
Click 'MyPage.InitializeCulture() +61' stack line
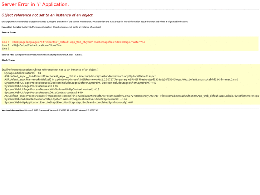tap(23, 73)
